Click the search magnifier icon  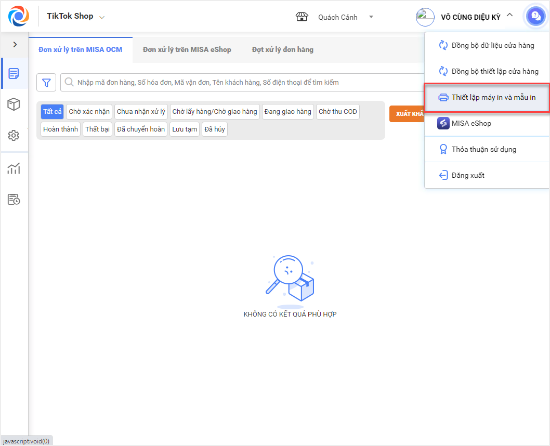(69, 82)
